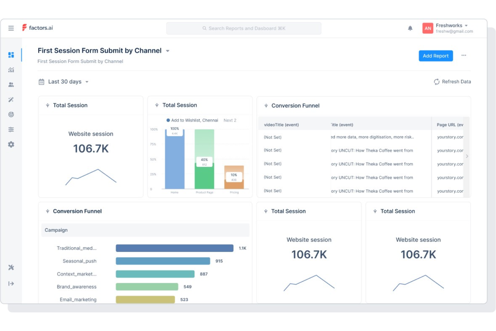Click the Add Report button

[x=436, y=56]
